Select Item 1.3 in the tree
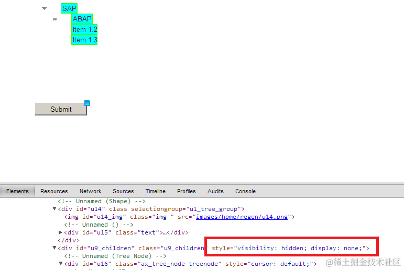The height and width of the screenshot is (270, 404). [x=84, y=40]
